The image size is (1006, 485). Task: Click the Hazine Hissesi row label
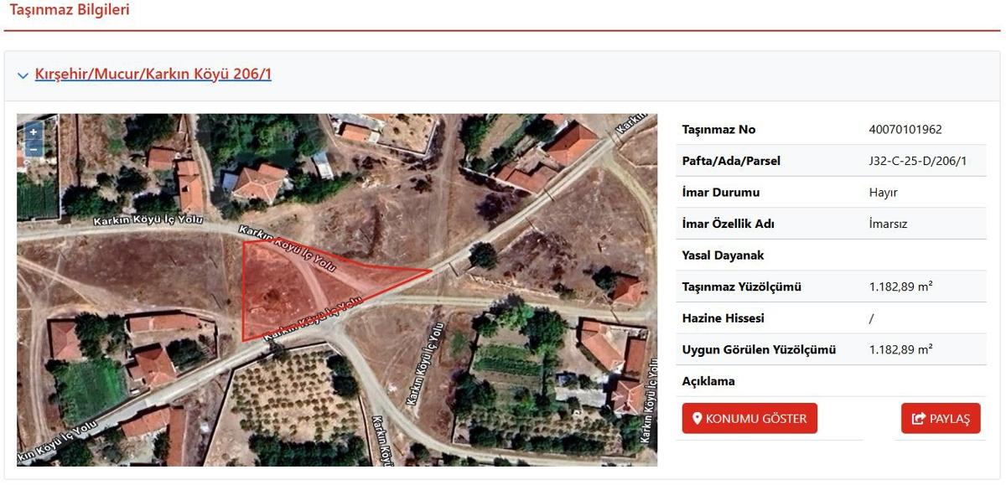point(723,318)
